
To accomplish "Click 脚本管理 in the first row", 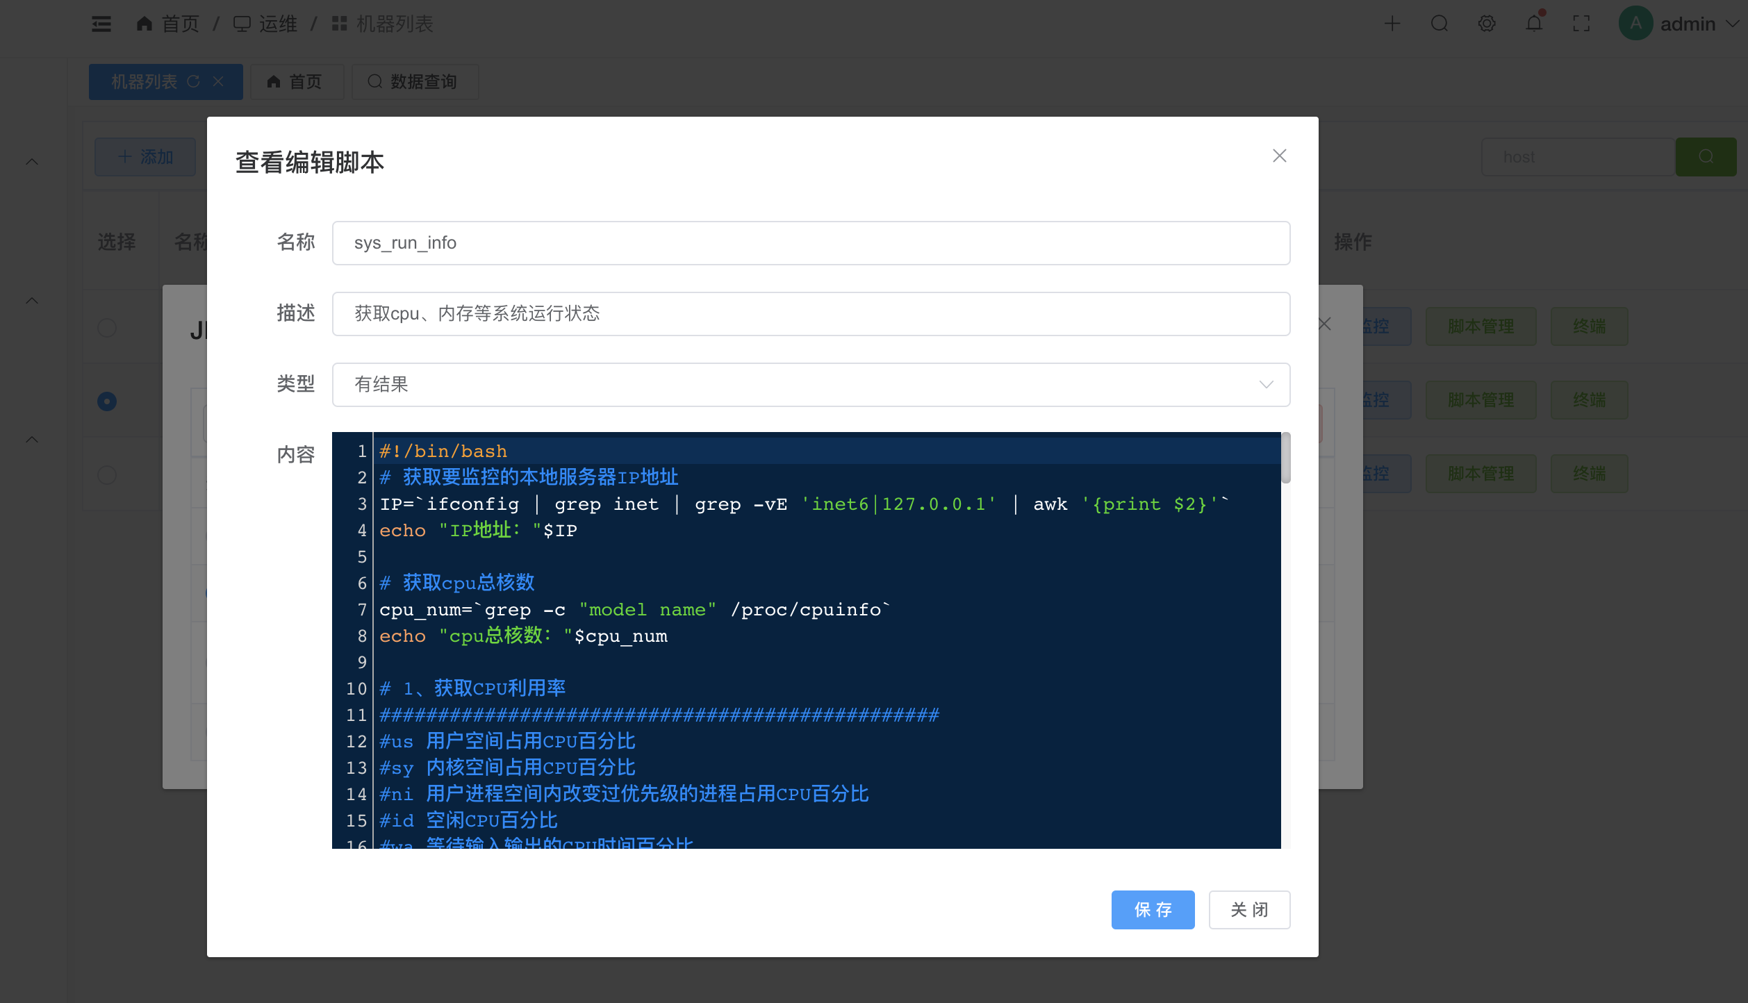I will (x=1481, y=326).
